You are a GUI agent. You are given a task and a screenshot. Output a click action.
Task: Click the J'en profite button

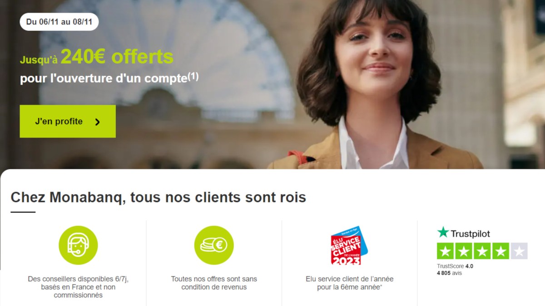(x=68, y=121)
